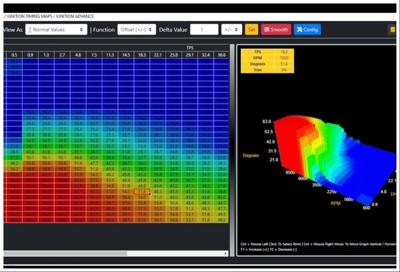This screenshot has height=272, width=400.
Task: Click the horizontal scrollbar thumb under the table
Action: coord(65,253)
